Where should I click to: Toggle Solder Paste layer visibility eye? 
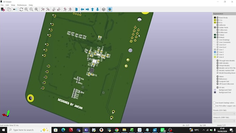coord(218,27)
